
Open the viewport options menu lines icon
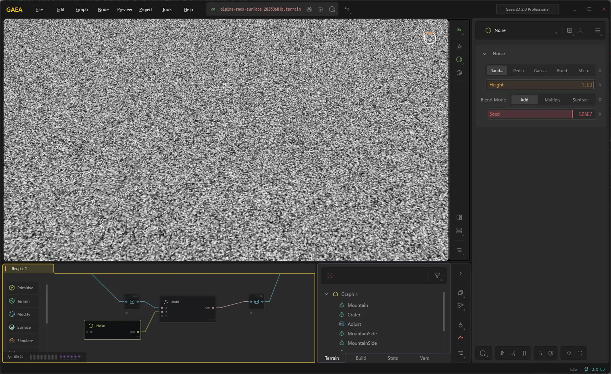(459, 250)
